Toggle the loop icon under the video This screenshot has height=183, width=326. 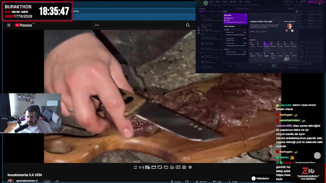point(135,167)
